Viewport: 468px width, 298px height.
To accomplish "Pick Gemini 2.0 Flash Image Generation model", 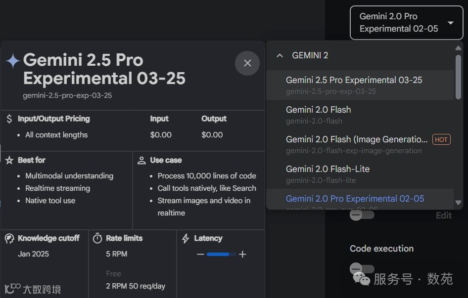I will (x=360, y=144).
